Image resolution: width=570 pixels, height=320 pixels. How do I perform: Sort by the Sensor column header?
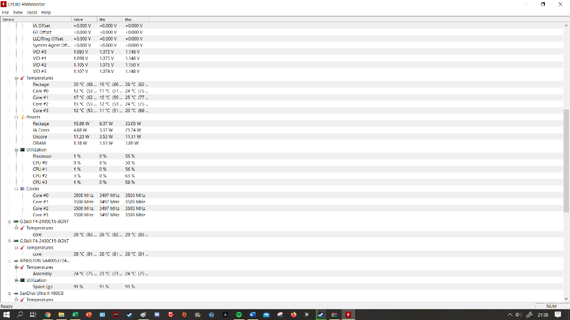[36, 19]
